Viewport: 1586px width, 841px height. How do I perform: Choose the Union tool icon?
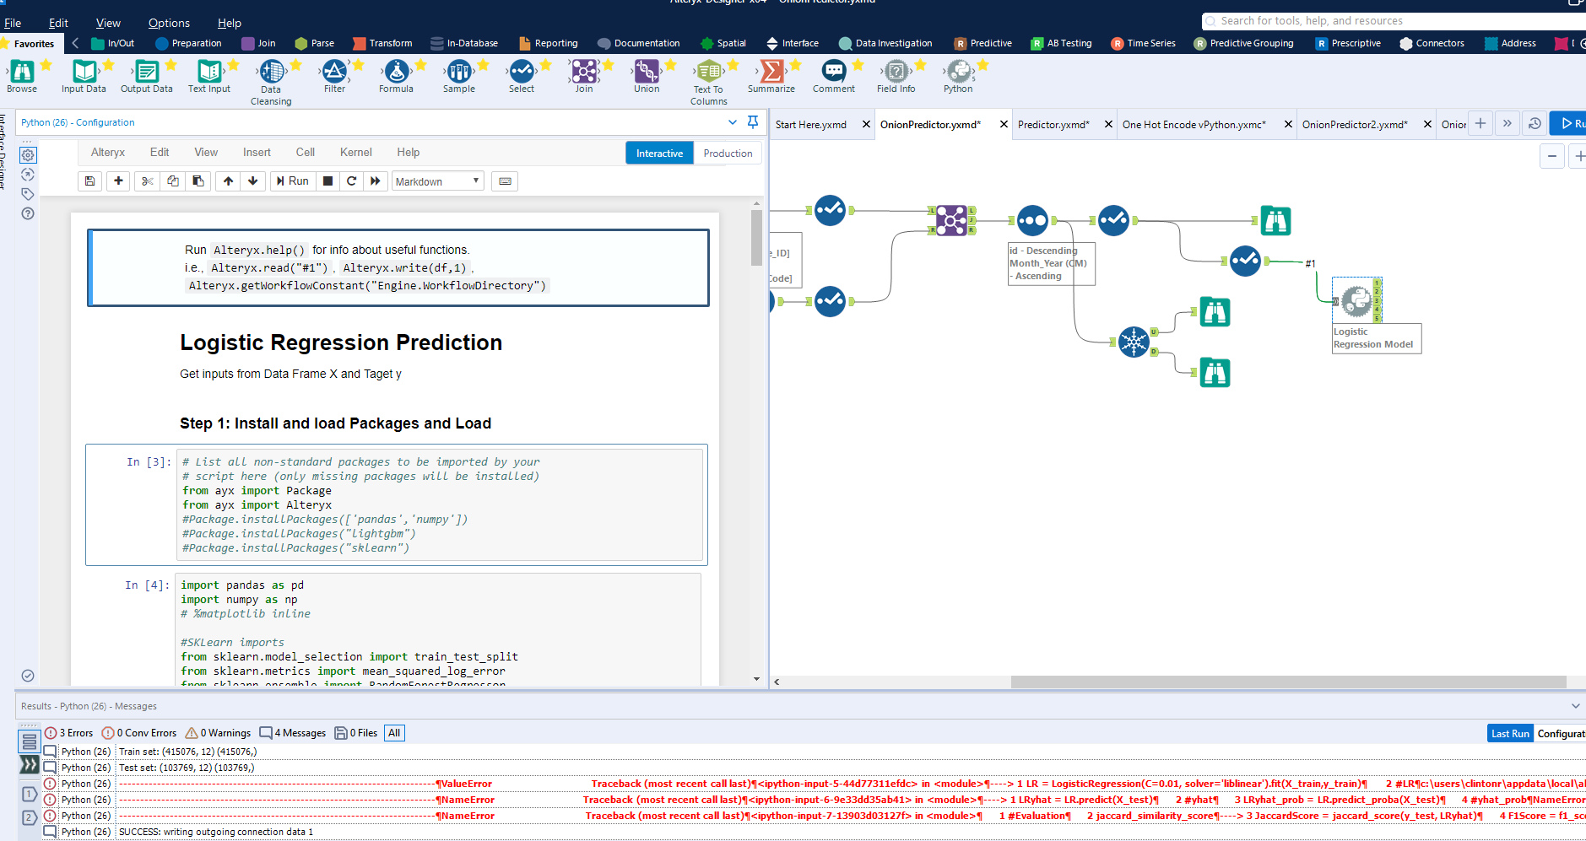point(647,72)
